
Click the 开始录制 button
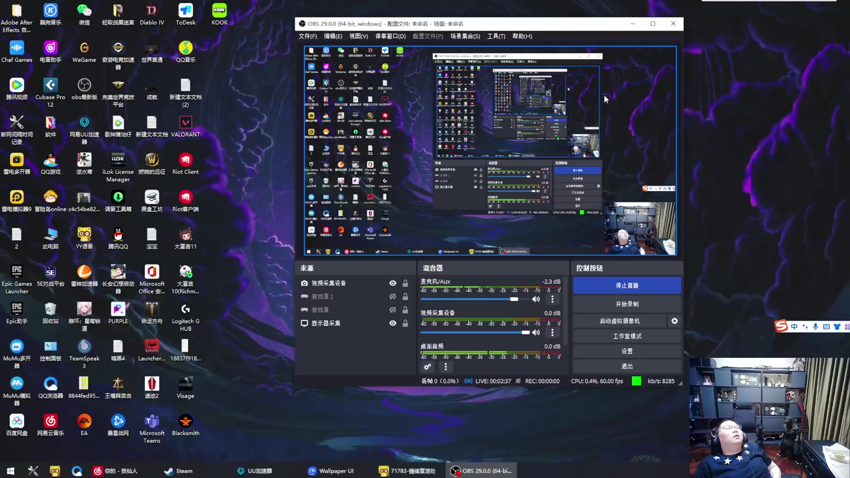(x=627, y=304)
